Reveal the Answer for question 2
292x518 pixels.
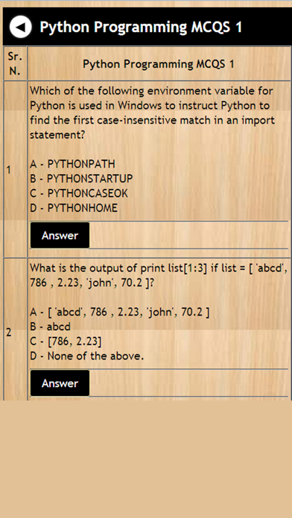pos(60,383)
